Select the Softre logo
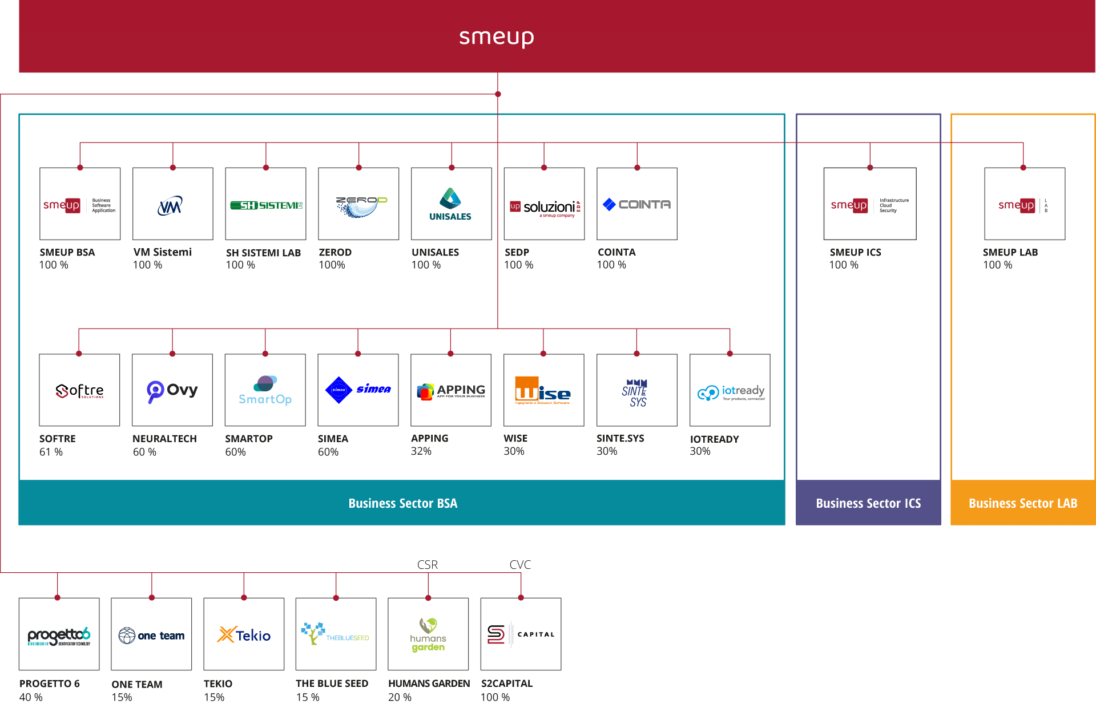Image resolution: width=1096 pixels, height=704 pixels. [x=79, y=390]
